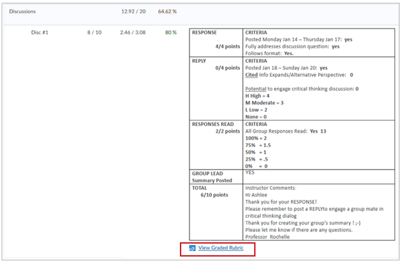Click the 75% = 1.5 scale entry
Viewport: 402px width, 262px height.
click(258, 145)
